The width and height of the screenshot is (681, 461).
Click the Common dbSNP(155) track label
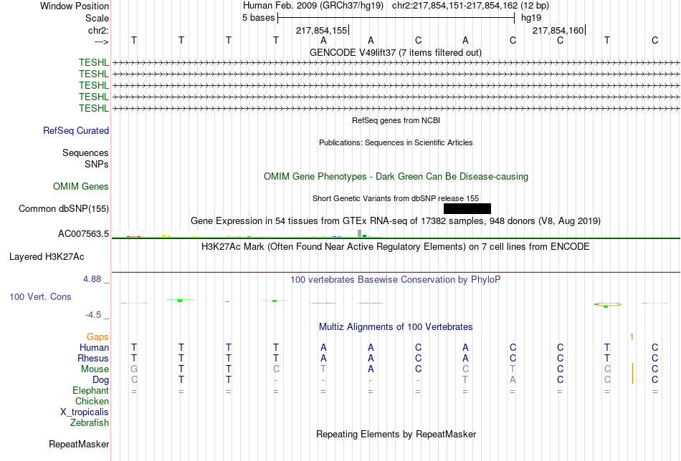64,208
